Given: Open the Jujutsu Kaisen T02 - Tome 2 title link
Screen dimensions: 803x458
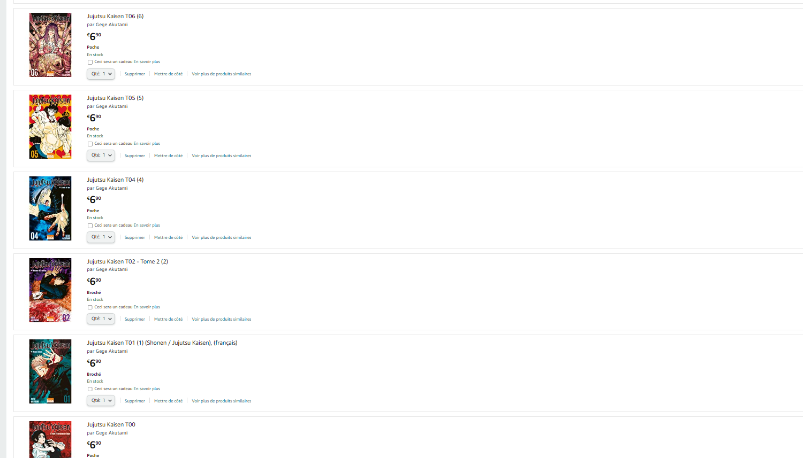Looking at the screenshot, I should pos(127,261).
